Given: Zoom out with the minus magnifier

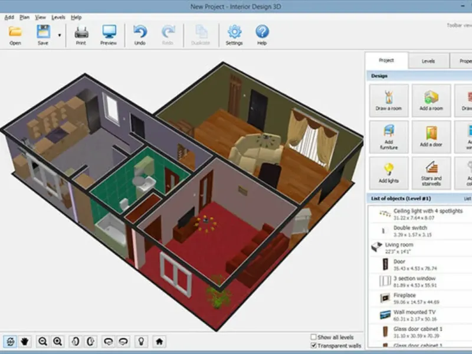Looking at the screenshot, I should (42, 342).
